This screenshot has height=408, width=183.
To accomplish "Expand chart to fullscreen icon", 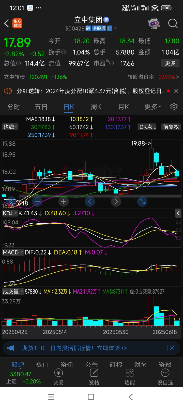I will point(142,202).
